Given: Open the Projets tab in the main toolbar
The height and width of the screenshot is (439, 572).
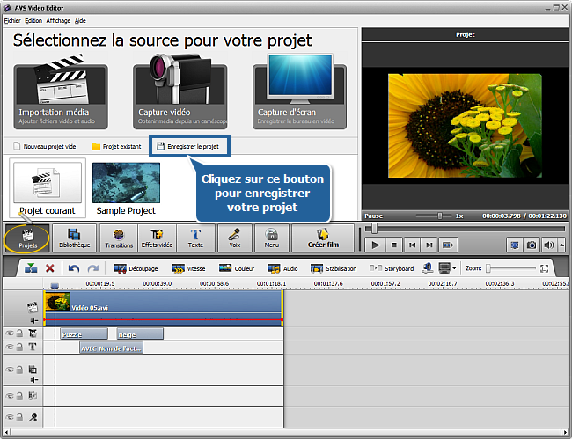Looking at the screenshot, I should pos(28,238).
